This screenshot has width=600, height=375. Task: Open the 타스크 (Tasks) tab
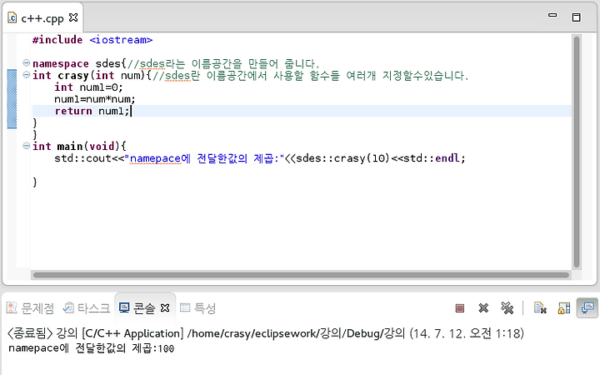point(87,308)
